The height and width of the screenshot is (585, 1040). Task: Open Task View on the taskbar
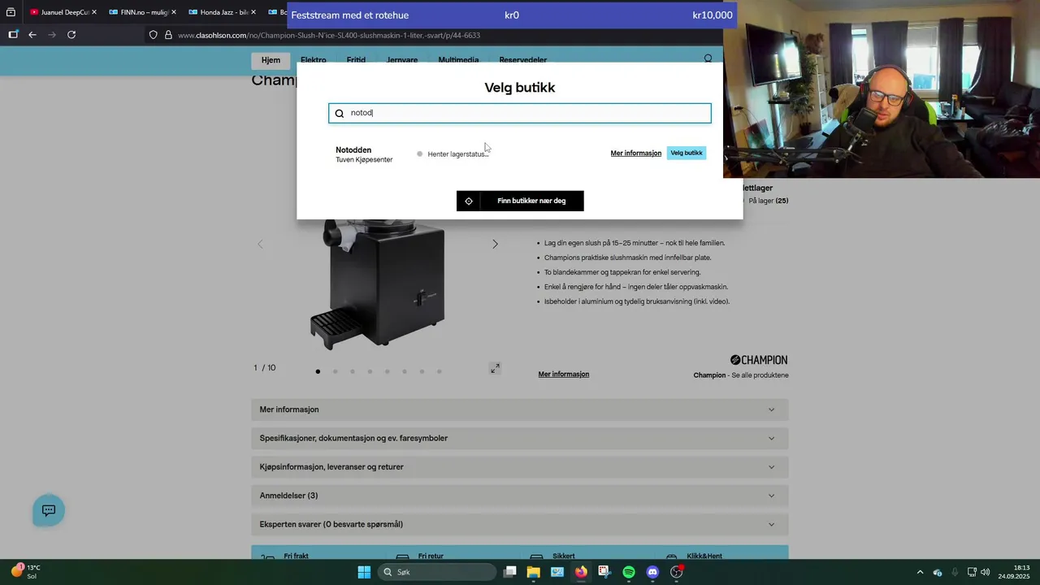(x=509, y=572)
